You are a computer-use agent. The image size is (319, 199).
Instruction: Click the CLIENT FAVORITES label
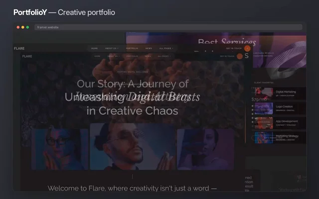point(264,83)
